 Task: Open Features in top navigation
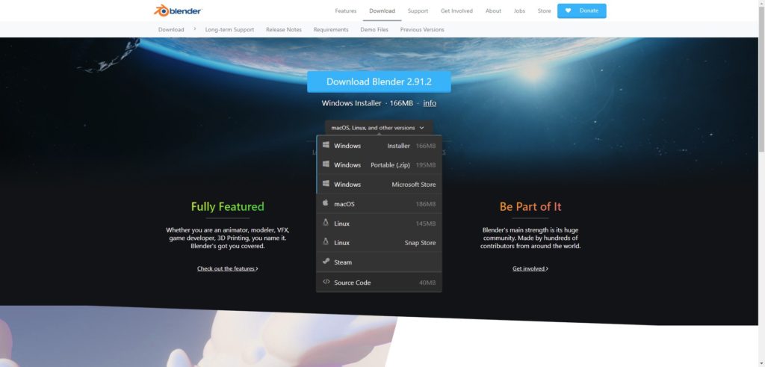tap(345, 10)
